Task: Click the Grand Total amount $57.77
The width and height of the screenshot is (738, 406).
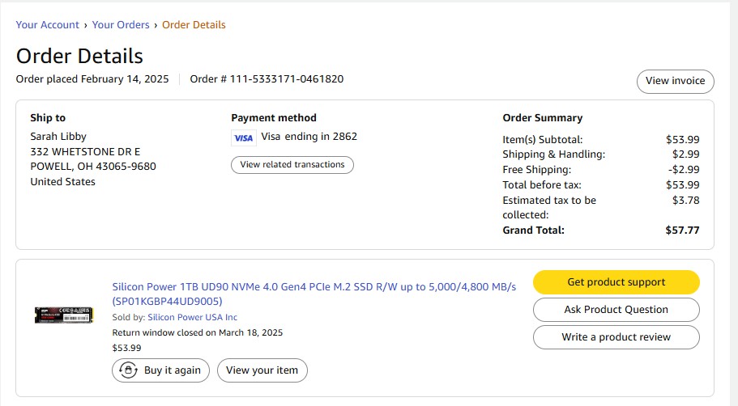Action: (682, 230)
